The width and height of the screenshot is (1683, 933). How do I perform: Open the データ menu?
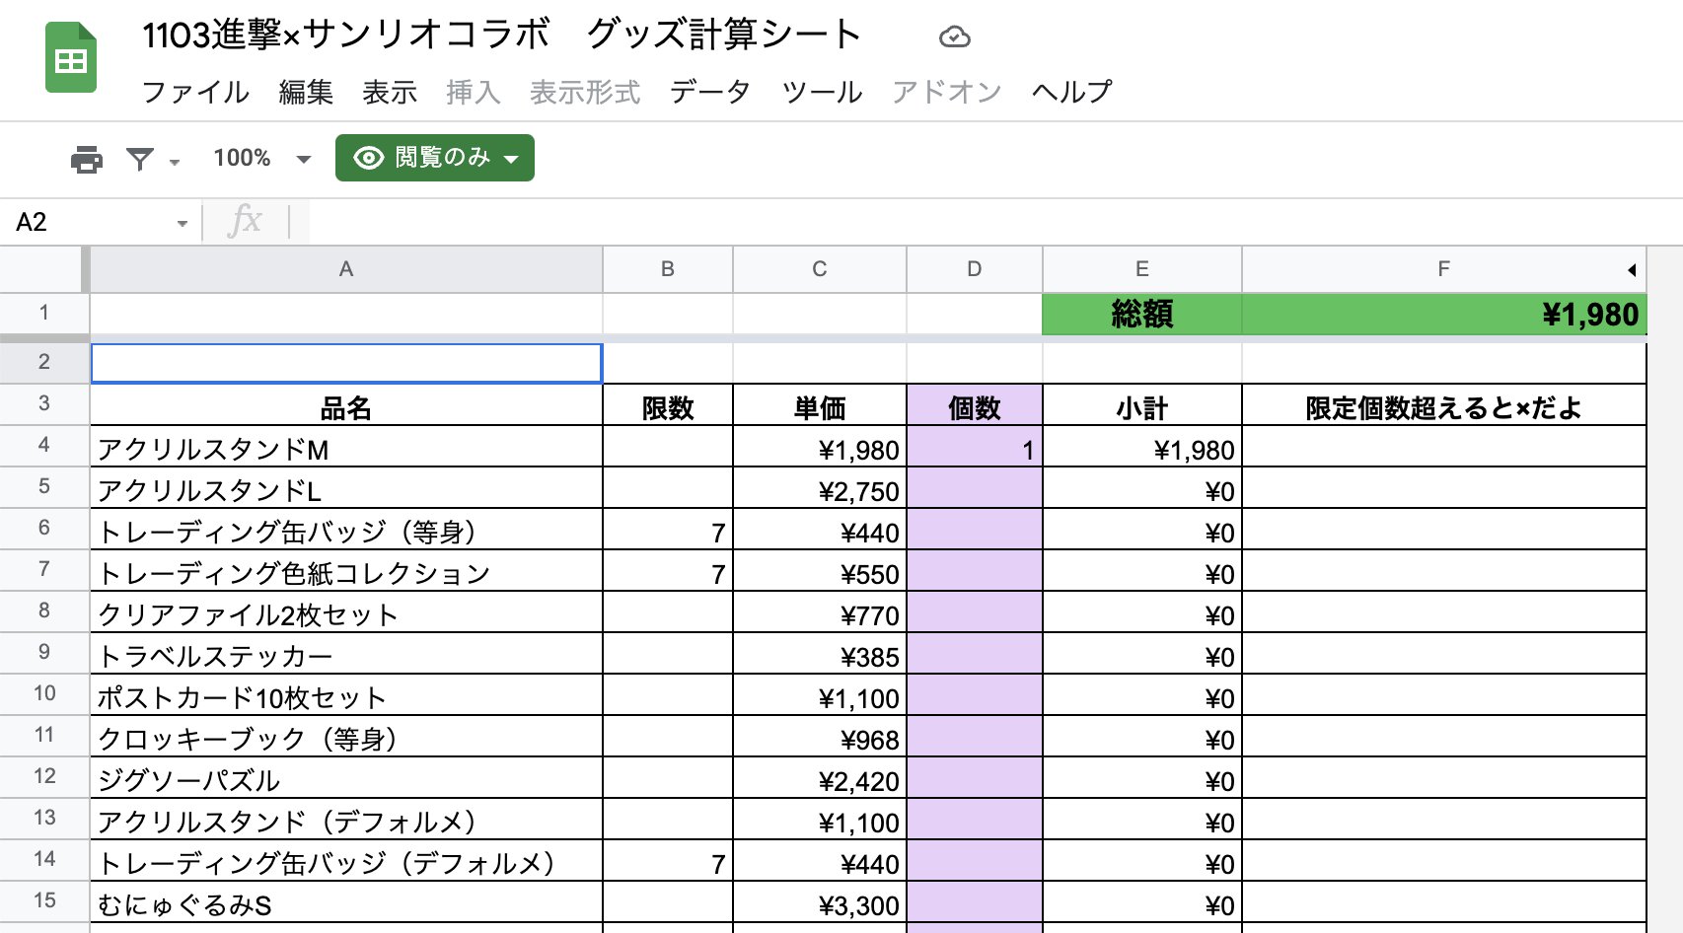(710, 92)
